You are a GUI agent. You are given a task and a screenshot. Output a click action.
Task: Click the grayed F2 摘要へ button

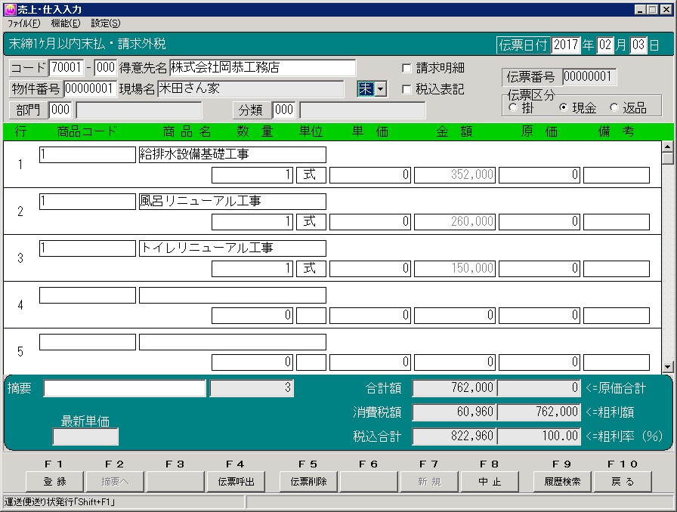[x=115, y=481]
